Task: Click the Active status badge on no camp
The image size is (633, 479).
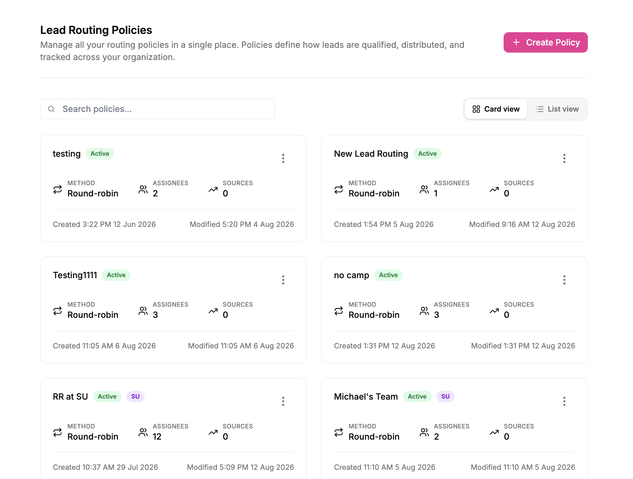Action: point(388,275)
